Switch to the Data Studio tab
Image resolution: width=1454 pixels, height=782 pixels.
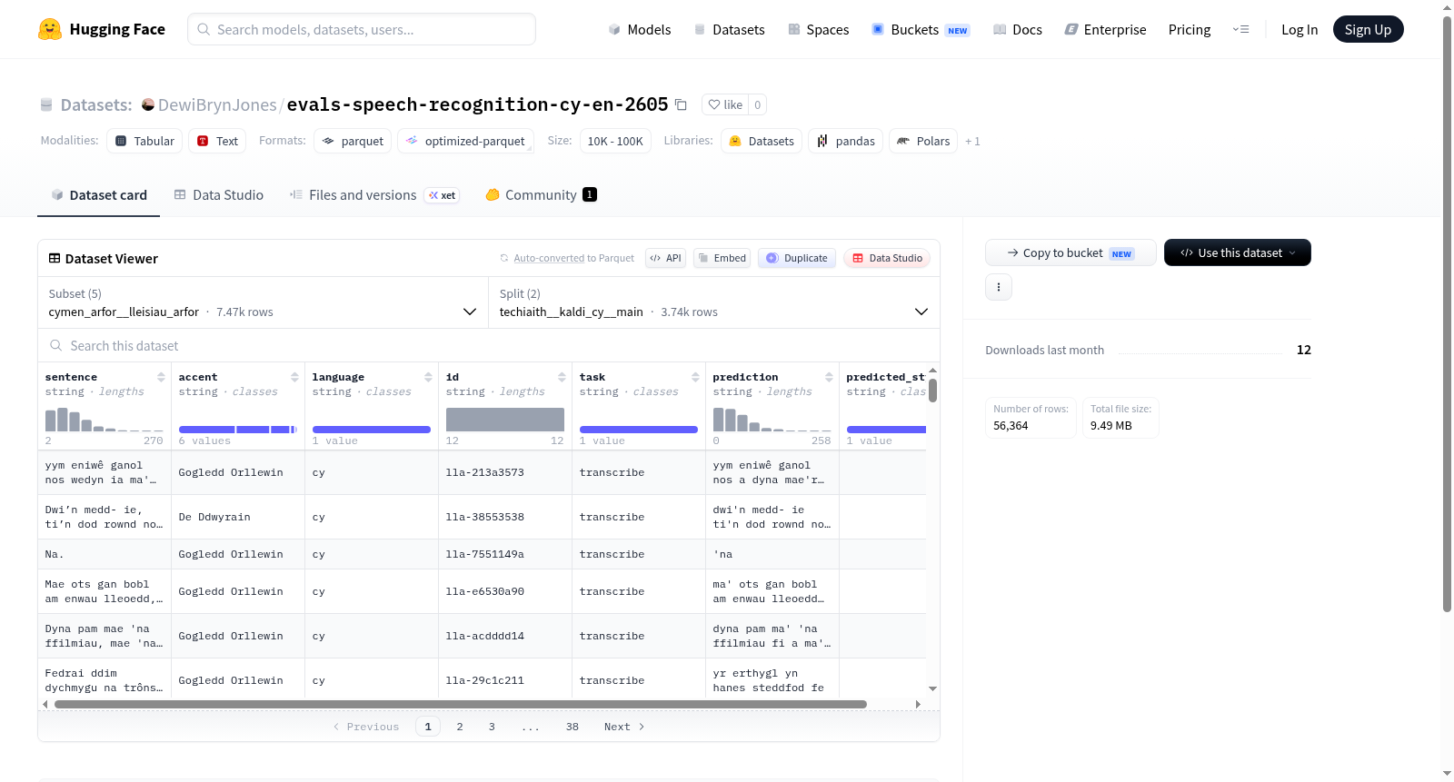[x=219, y=194]
